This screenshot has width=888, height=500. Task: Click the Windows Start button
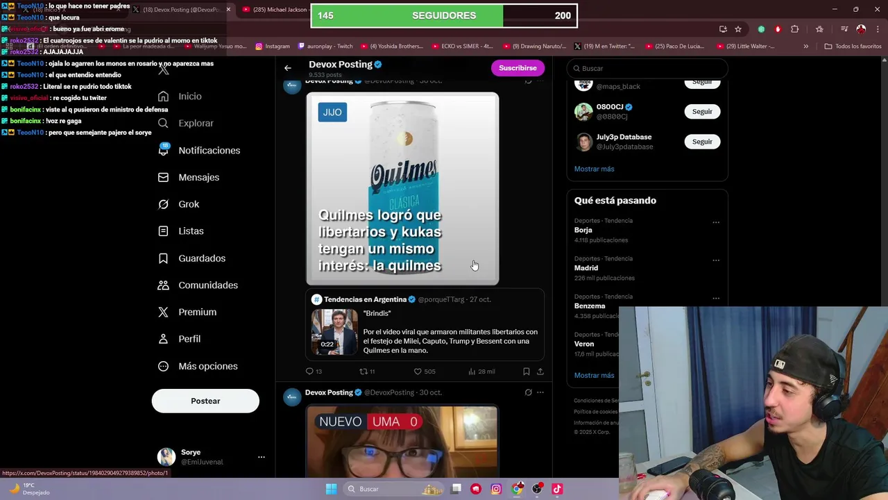(x=331, y=489)
